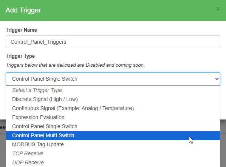Click the Trigger Name label
Screen dimensions: 226x167
pos(21,30)
